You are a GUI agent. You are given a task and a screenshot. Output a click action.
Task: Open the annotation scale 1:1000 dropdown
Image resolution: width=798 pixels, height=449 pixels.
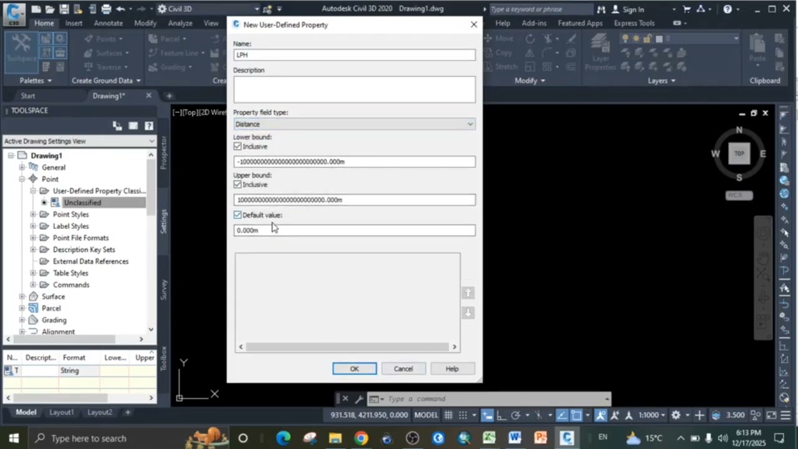[652, 415]
